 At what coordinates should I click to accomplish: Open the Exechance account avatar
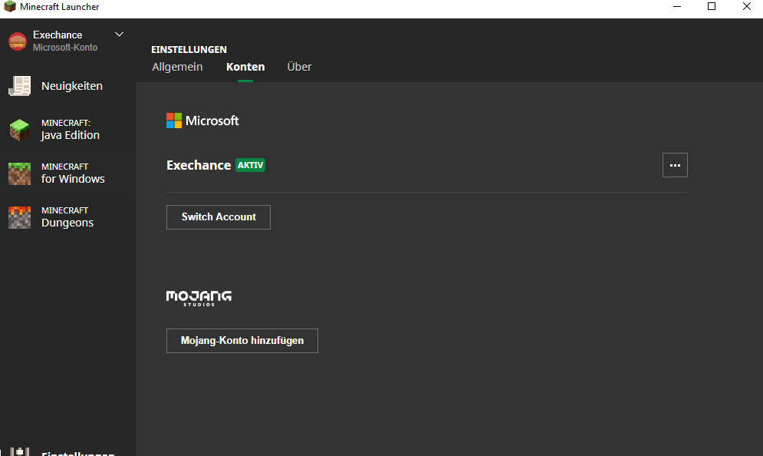[x=18, y=41]
